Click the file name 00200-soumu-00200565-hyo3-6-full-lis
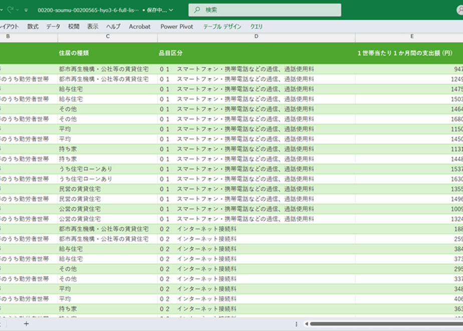The image size is (463, 331). click(x=88, y=10)
